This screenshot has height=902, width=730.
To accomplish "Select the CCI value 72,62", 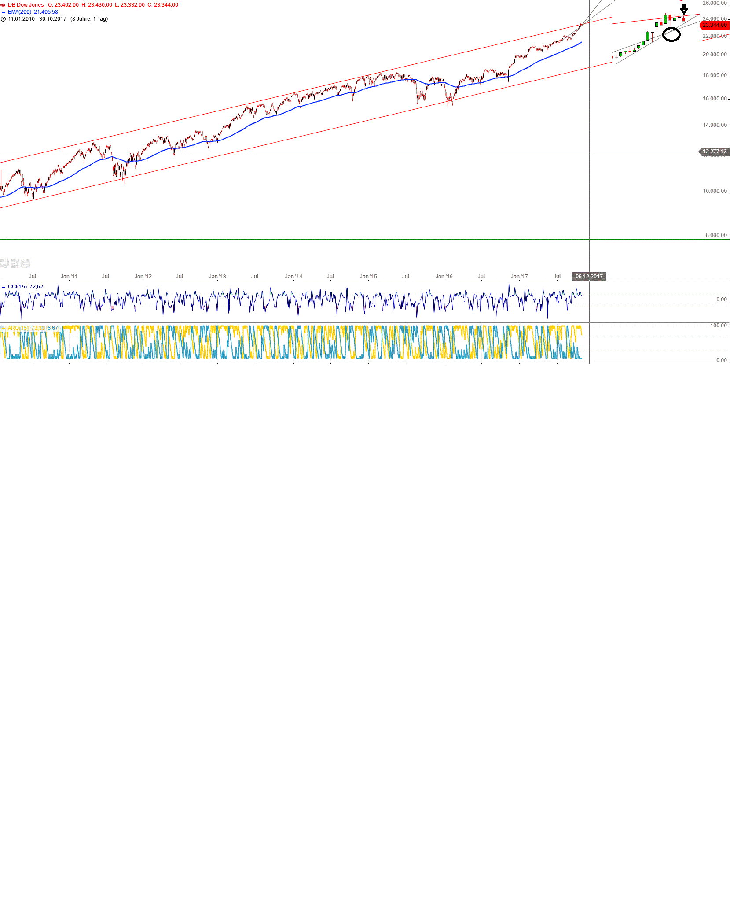I will [x=36, y=287].
